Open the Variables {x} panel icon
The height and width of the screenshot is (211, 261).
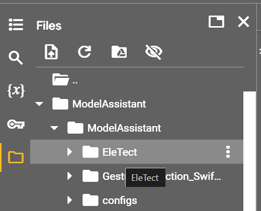click(16, 91)
